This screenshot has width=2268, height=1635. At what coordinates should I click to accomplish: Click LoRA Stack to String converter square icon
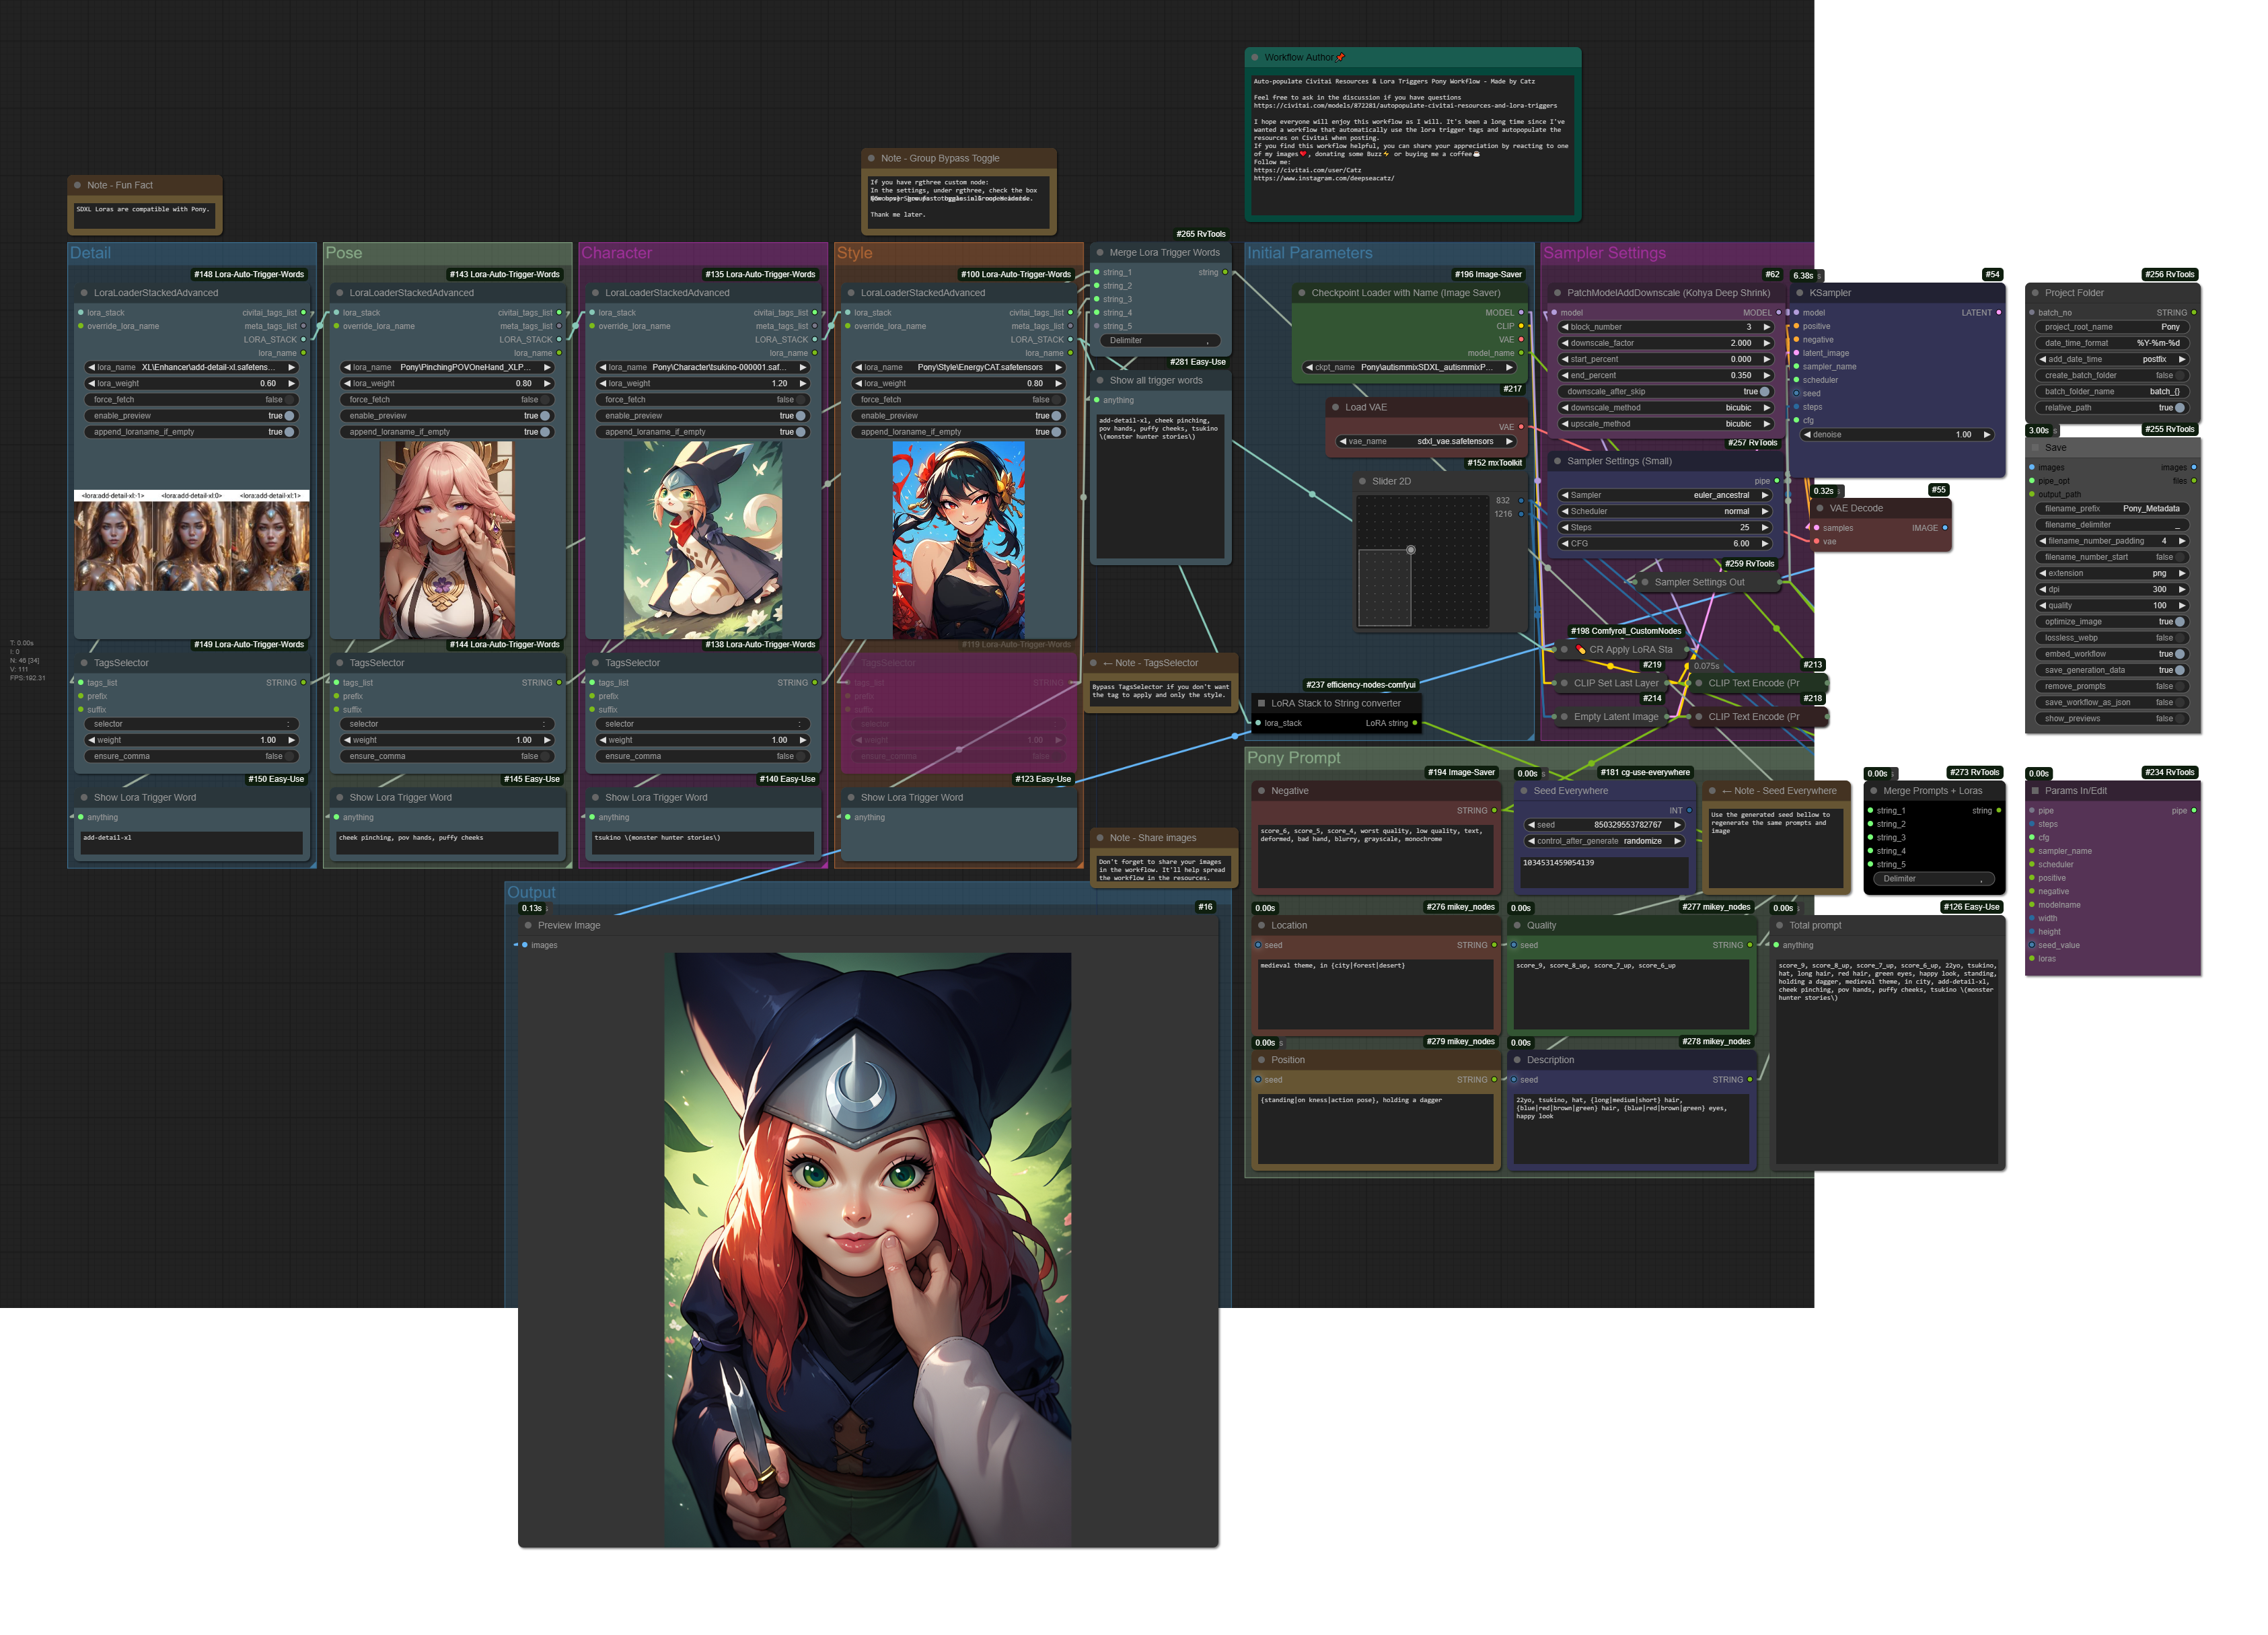1261,703
